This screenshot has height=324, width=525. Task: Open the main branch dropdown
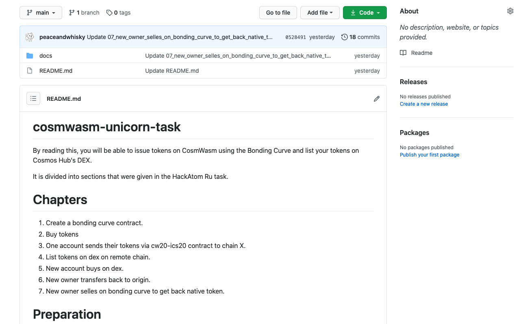(x=41, y=13)
